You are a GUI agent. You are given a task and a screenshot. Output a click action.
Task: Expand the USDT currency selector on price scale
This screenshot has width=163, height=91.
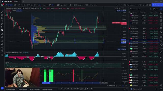point(124,8)
